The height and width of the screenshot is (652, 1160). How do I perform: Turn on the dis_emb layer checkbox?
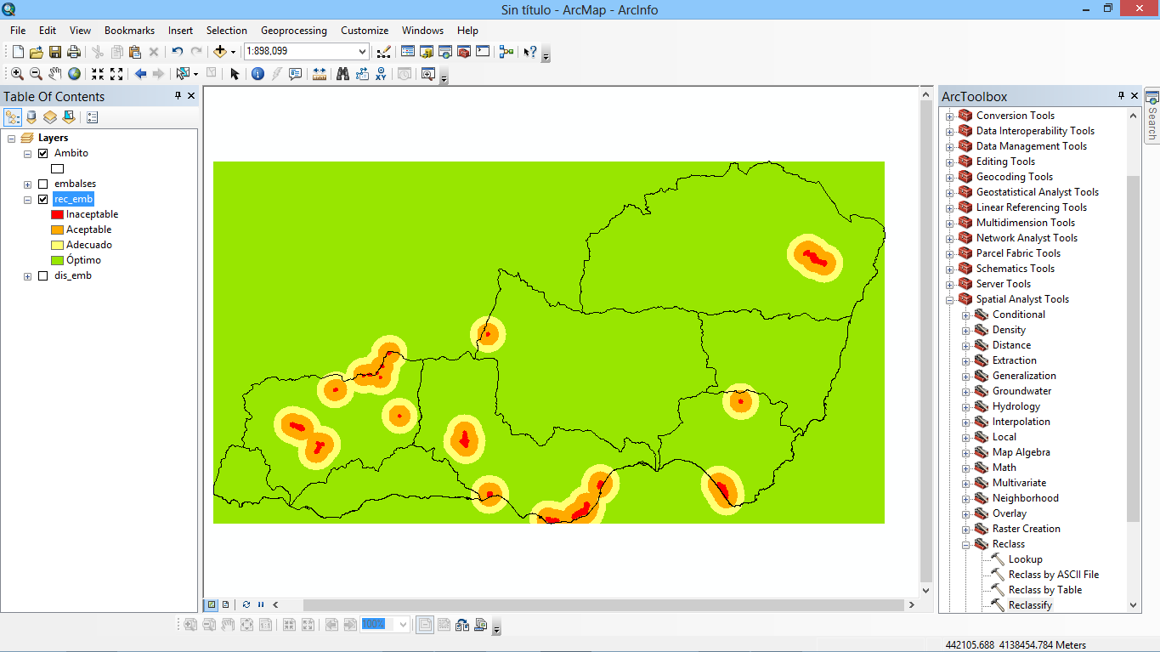[43, 275]
